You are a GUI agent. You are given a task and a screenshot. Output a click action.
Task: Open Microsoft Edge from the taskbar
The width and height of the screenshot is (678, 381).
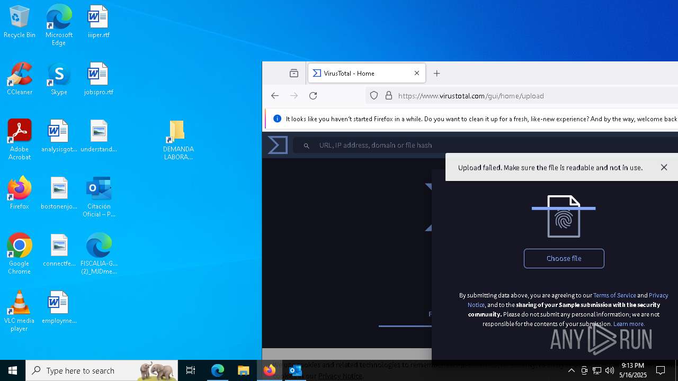pyautogui.click(x=218, y=370)
